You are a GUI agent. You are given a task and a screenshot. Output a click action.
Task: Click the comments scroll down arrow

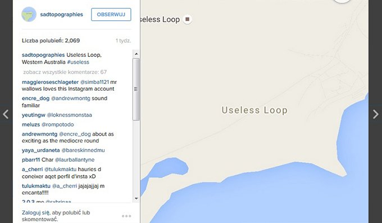click(x=136, y=199)
